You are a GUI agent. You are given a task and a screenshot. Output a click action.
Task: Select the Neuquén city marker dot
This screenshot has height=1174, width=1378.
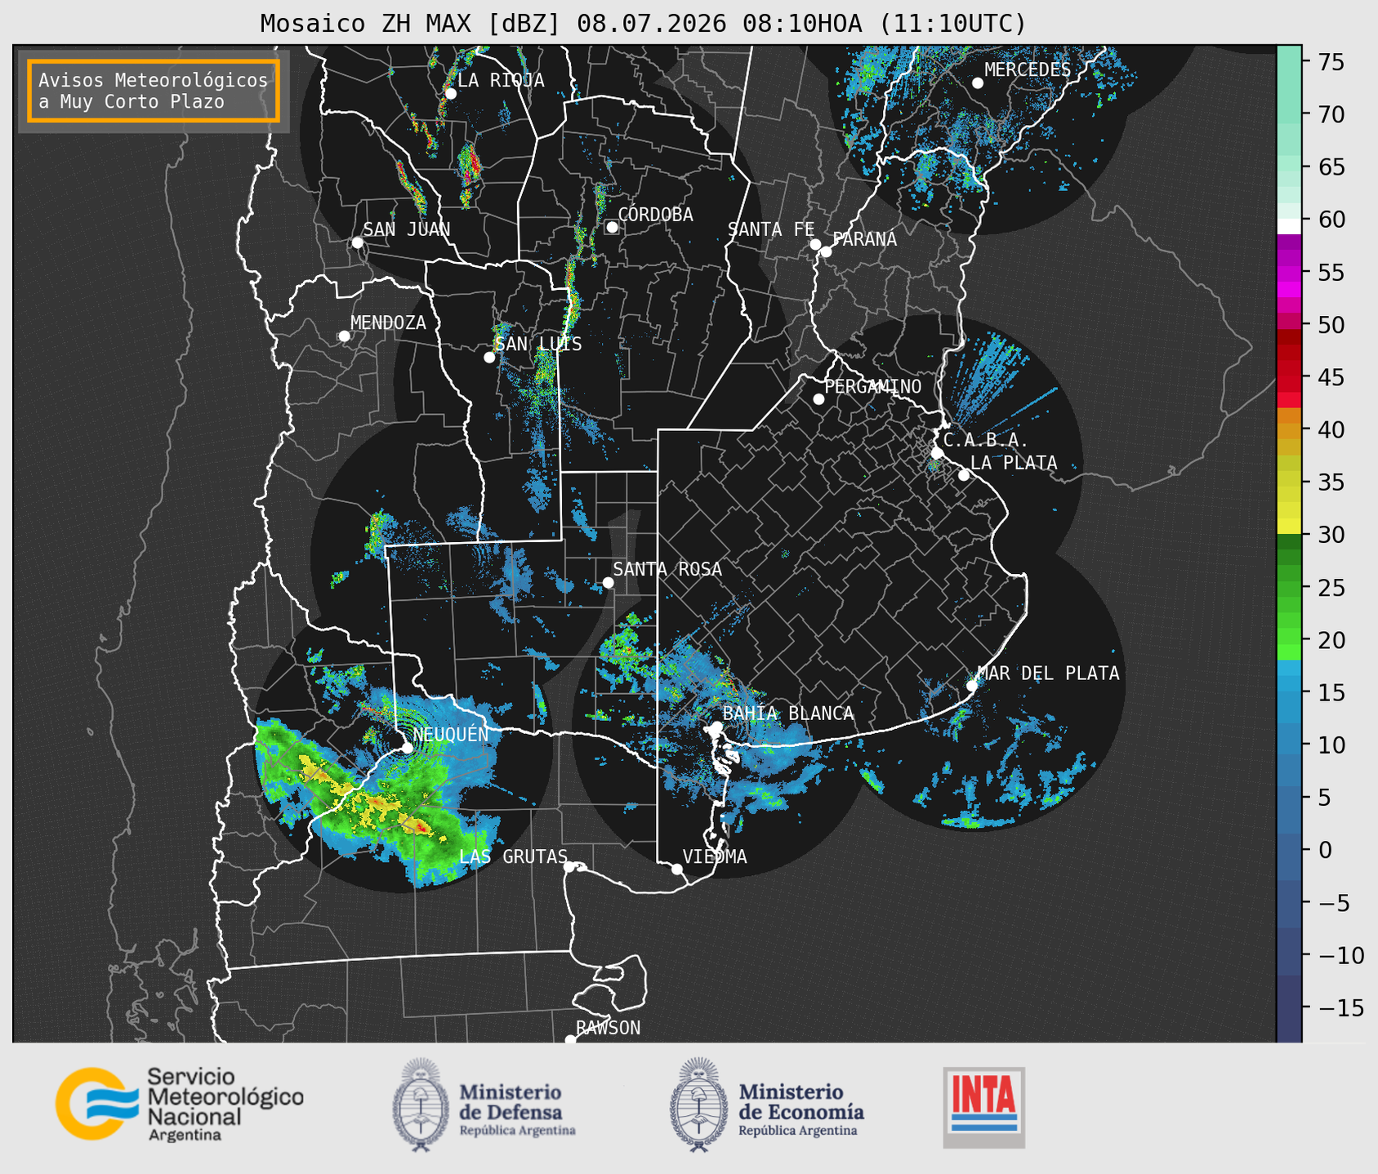click(x=407, y=747)
